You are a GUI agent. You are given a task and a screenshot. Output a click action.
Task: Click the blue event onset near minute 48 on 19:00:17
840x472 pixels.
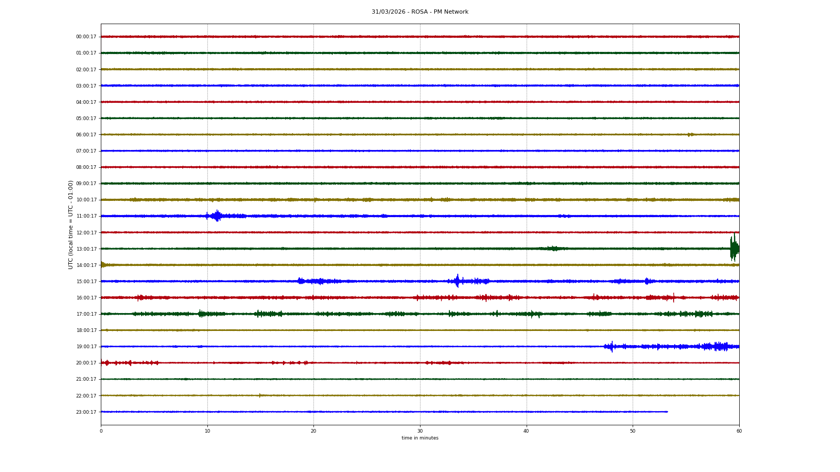coord(612,346)
